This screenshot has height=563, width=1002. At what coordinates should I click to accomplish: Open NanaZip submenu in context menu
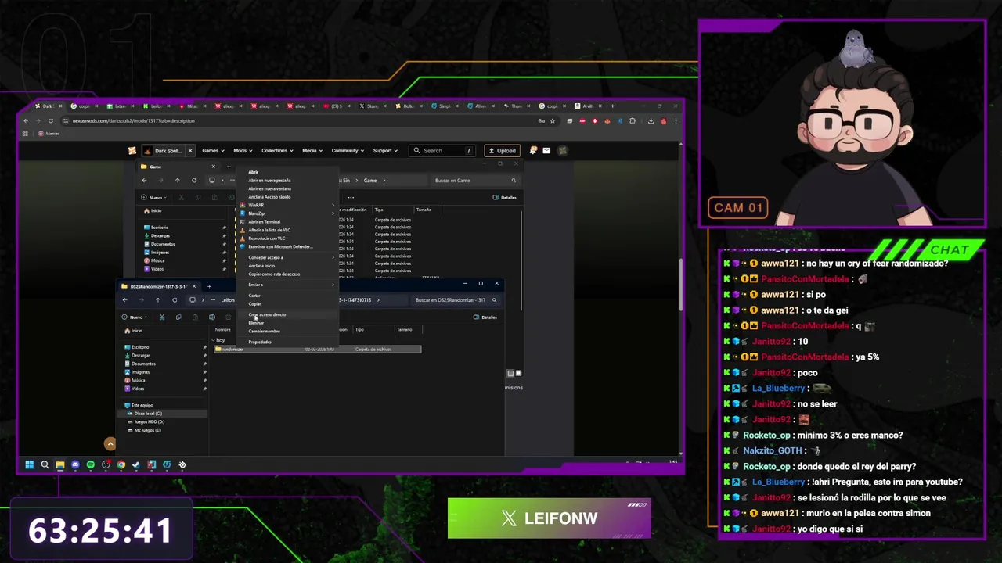[287, 213]
